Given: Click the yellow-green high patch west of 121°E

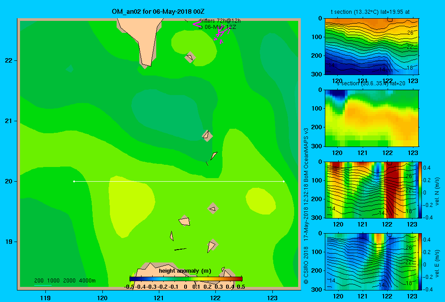Looking at the screenshot, I should click(x=130, y=205).
